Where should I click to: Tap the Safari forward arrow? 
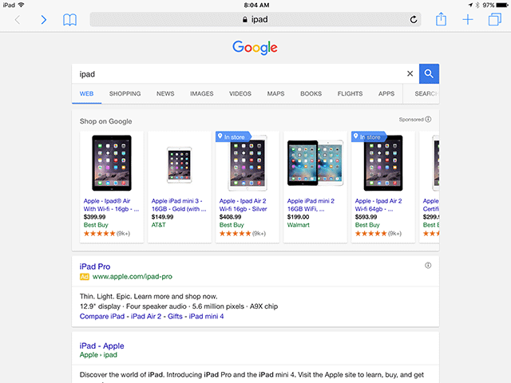tap(44, 19)
